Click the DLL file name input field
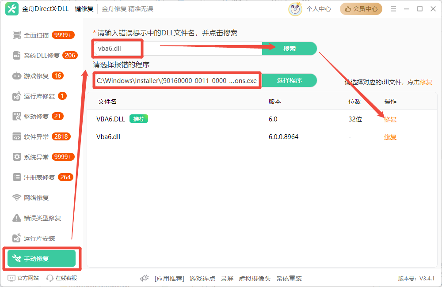442x287 pixels. 178,49
